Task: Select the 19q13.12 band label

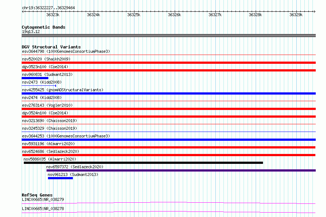Action: coord(31,32)
